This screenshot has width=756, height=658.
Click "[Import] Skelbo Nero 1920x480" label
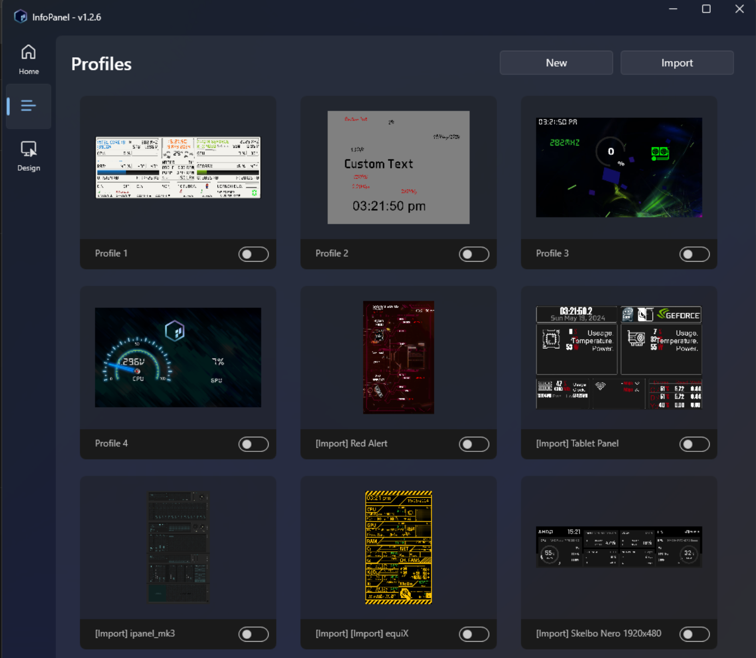[x=599, y=633]
